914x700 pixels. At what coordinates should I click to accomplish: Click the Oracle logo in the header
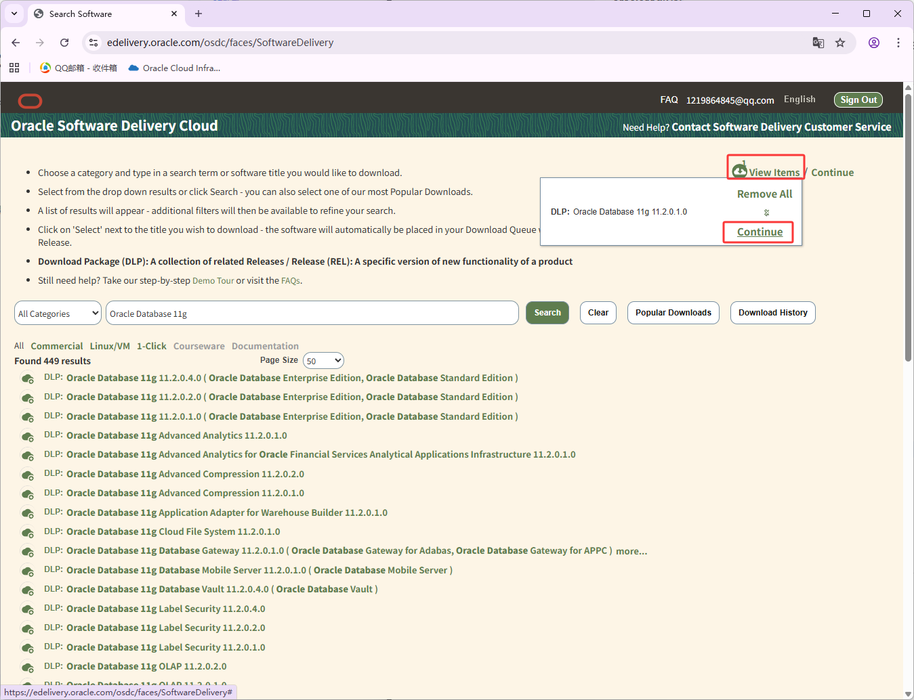click(30, 101)
